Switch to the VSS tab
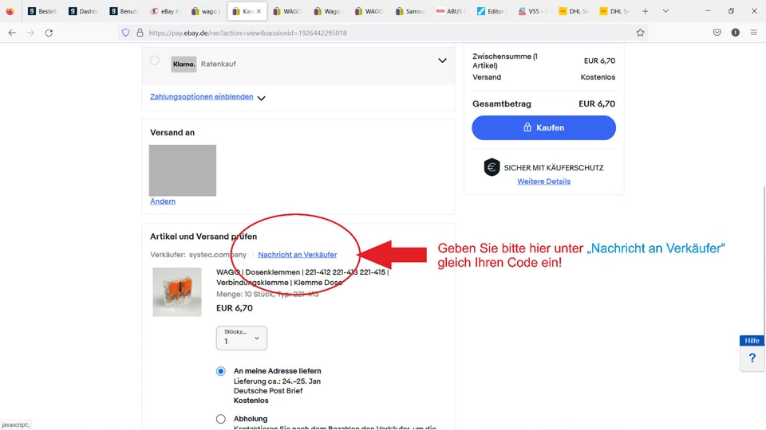Screen dimensions: 766x430 tap(532, 10)
